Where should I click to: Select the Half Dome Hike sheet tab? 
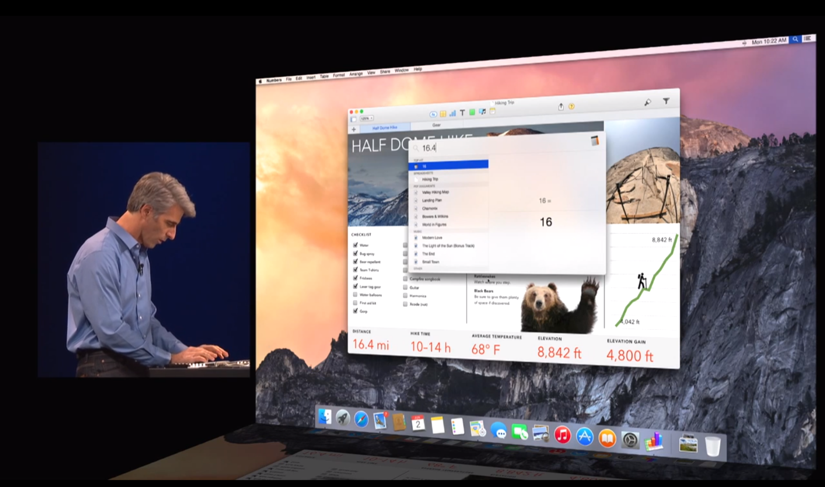point(385,128)
